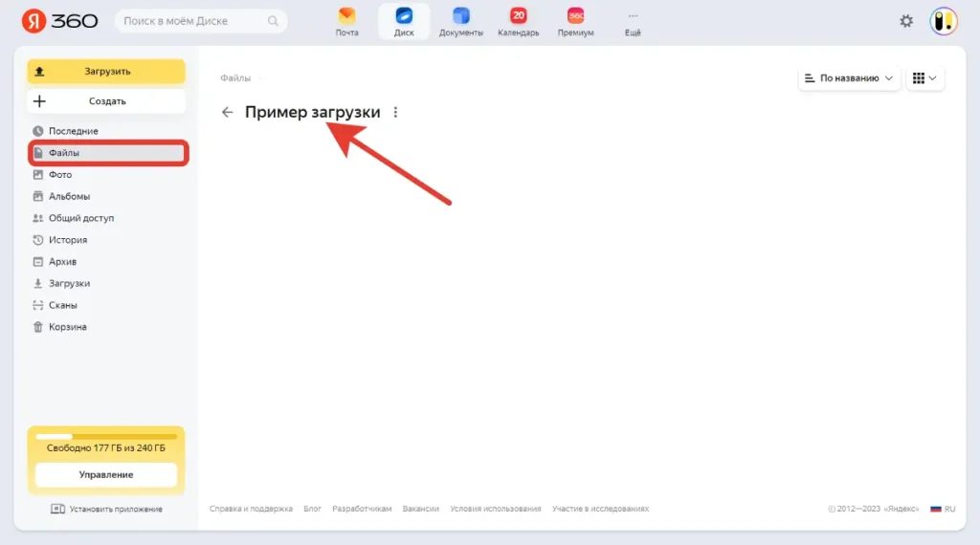
Task: Open the grid view mode dropdown
Action: click(924, 78)
